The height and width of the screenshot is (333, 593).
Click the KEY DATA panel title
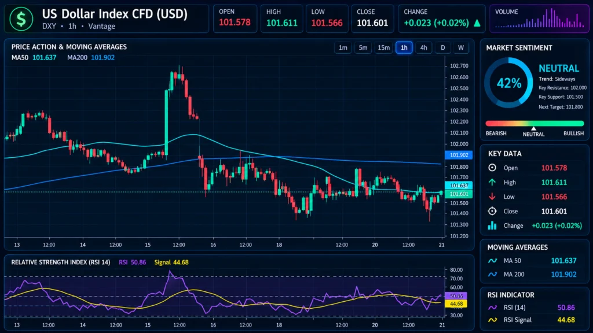(x=504, y=154)
